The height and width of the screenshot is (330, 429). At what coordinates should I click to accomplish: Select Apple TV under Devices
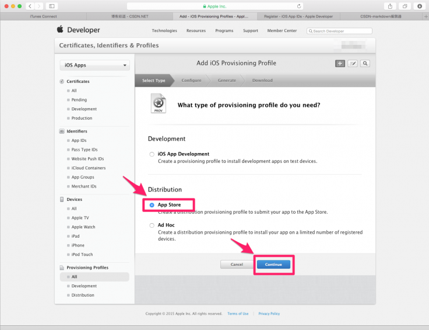click(80, 218)
